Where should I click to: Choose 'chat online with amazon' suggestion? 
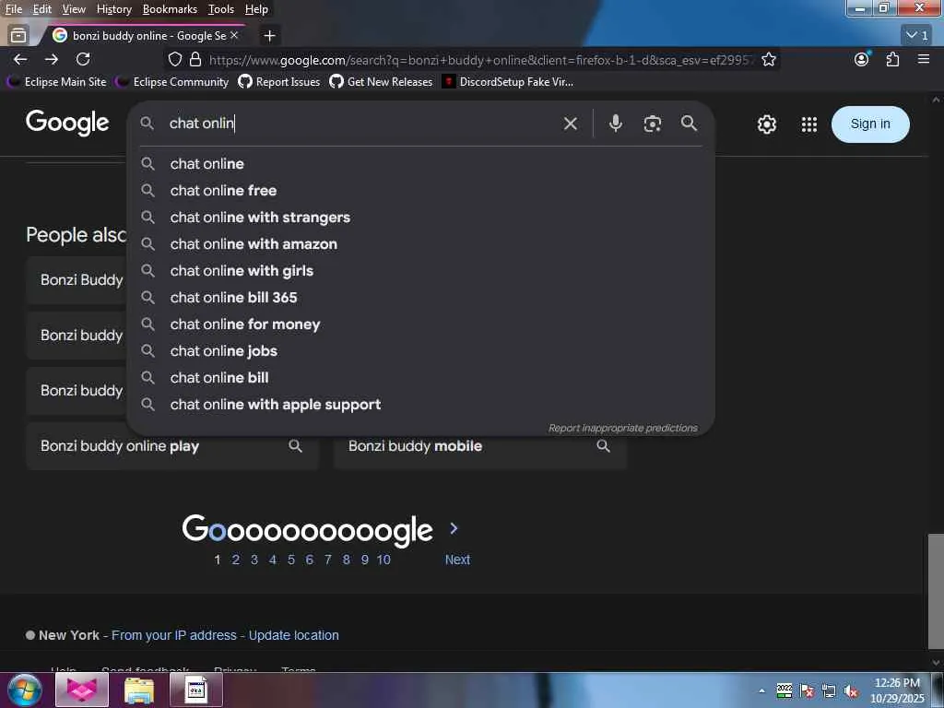[x=420, y=243]
